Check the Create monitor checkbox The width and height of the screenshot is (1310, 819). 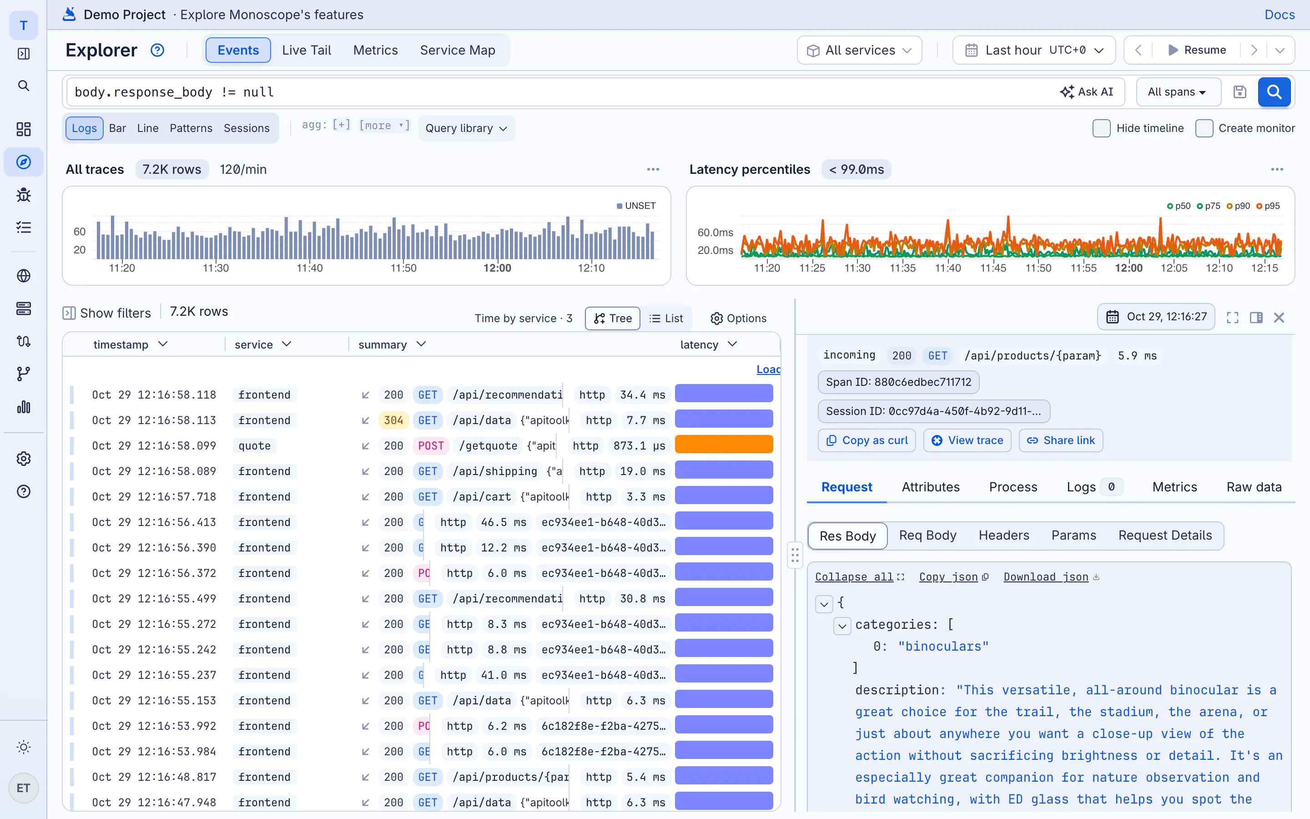[1204, 128]
